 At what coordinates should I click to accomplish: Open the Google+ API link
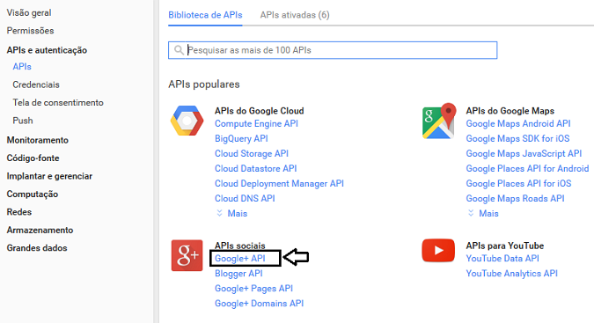coord(239,259)
